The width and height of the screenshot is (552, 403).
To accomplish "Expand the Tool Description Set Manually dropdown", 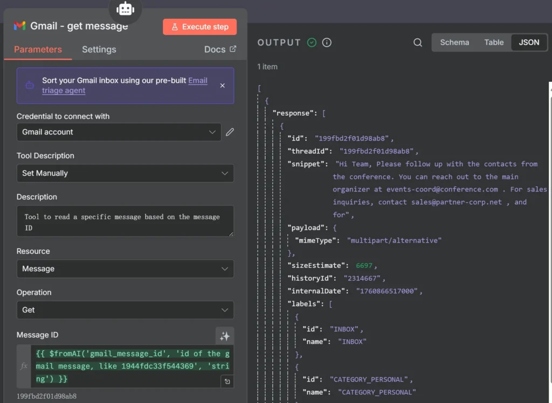I will tap(125, 173).
